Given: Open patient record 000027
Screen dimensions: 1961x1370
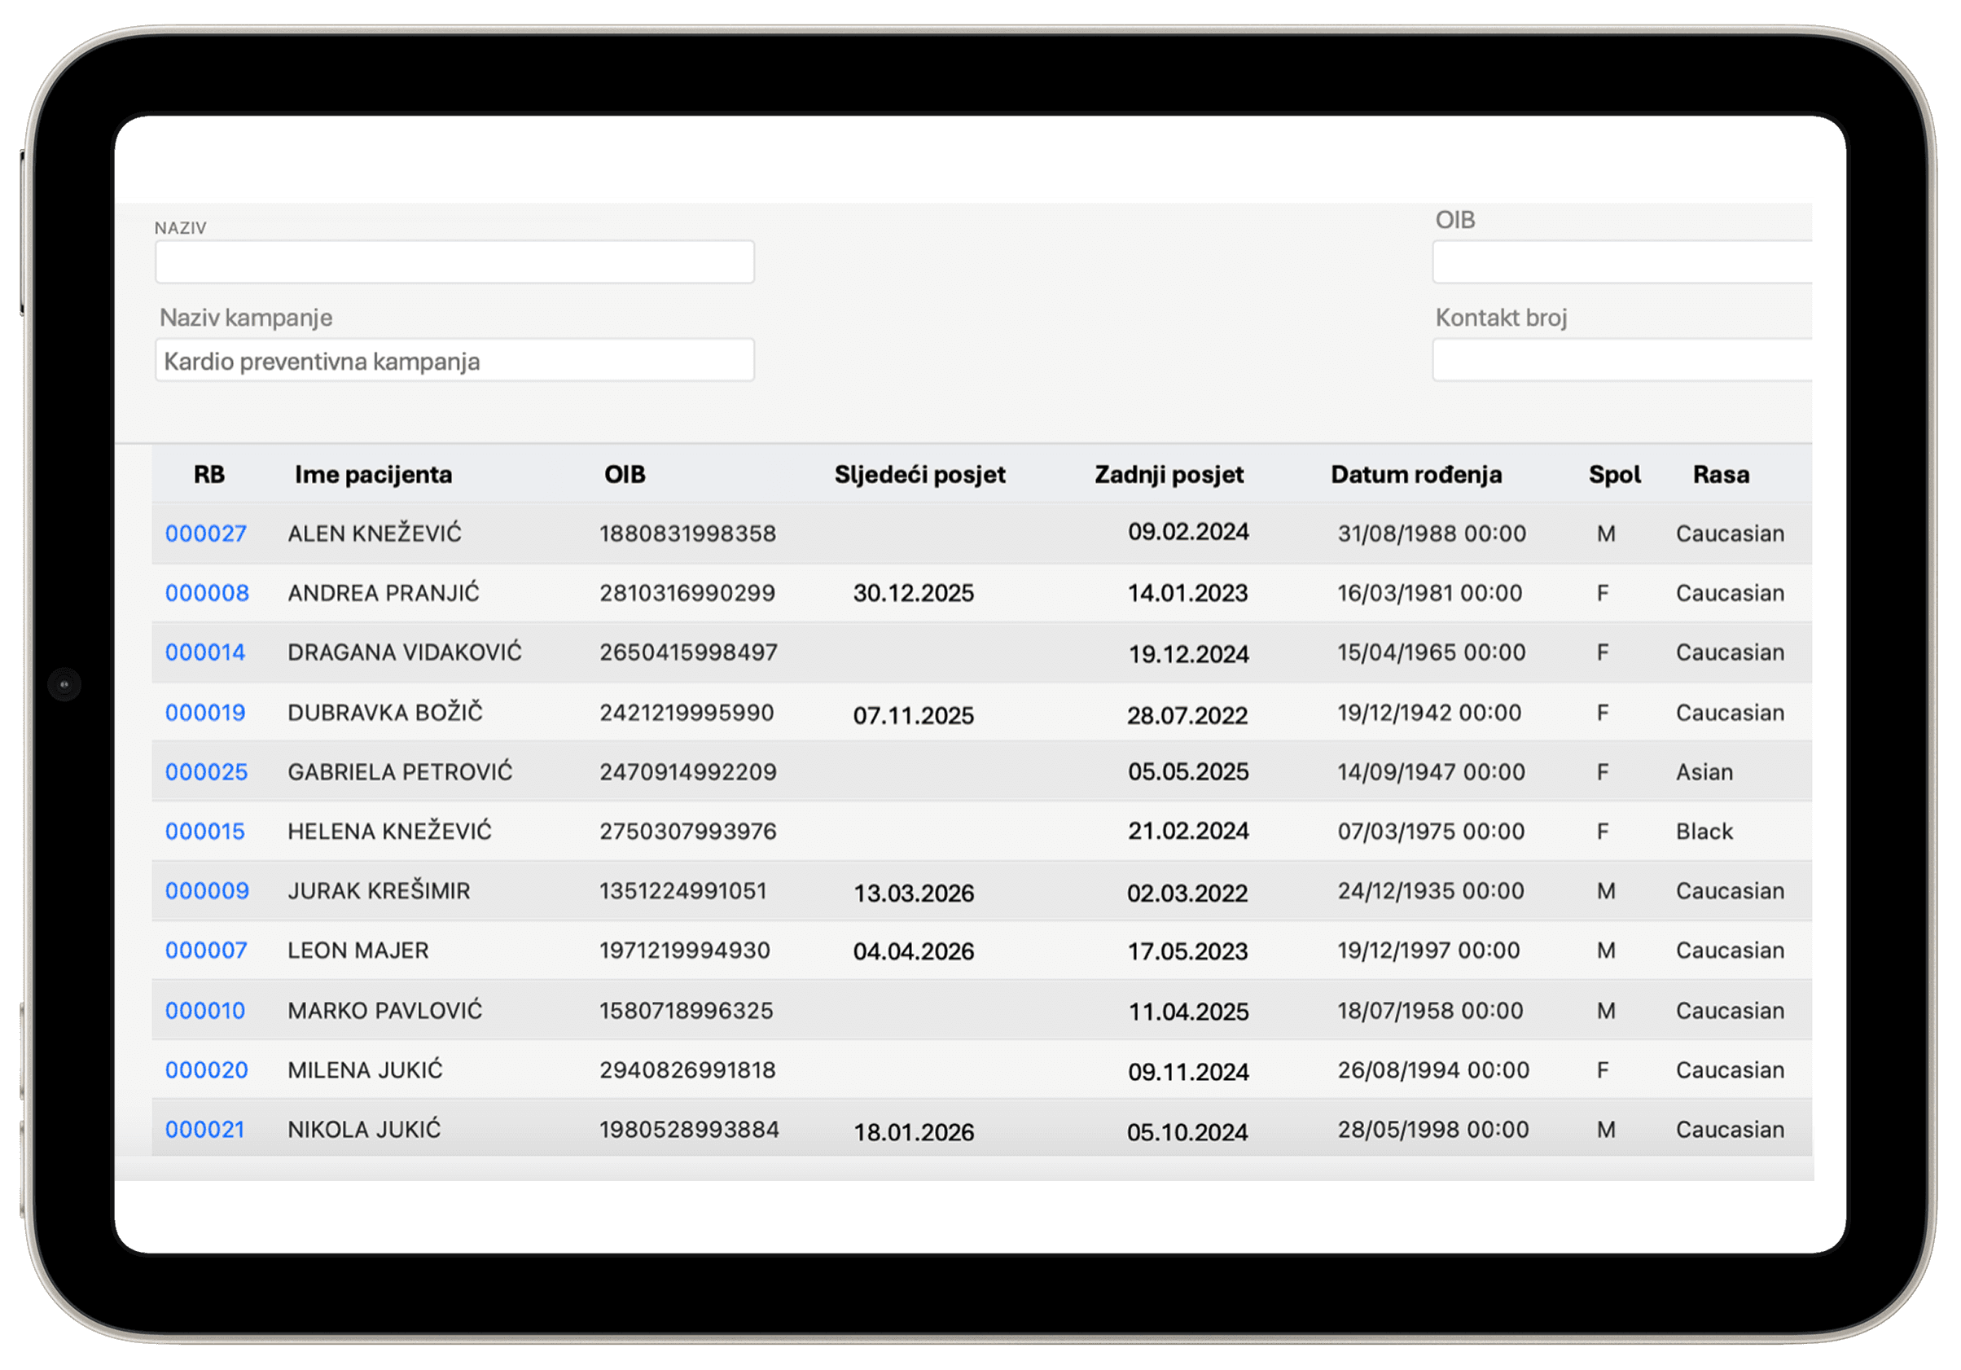Looking at the screenshot, I should 206,534.
